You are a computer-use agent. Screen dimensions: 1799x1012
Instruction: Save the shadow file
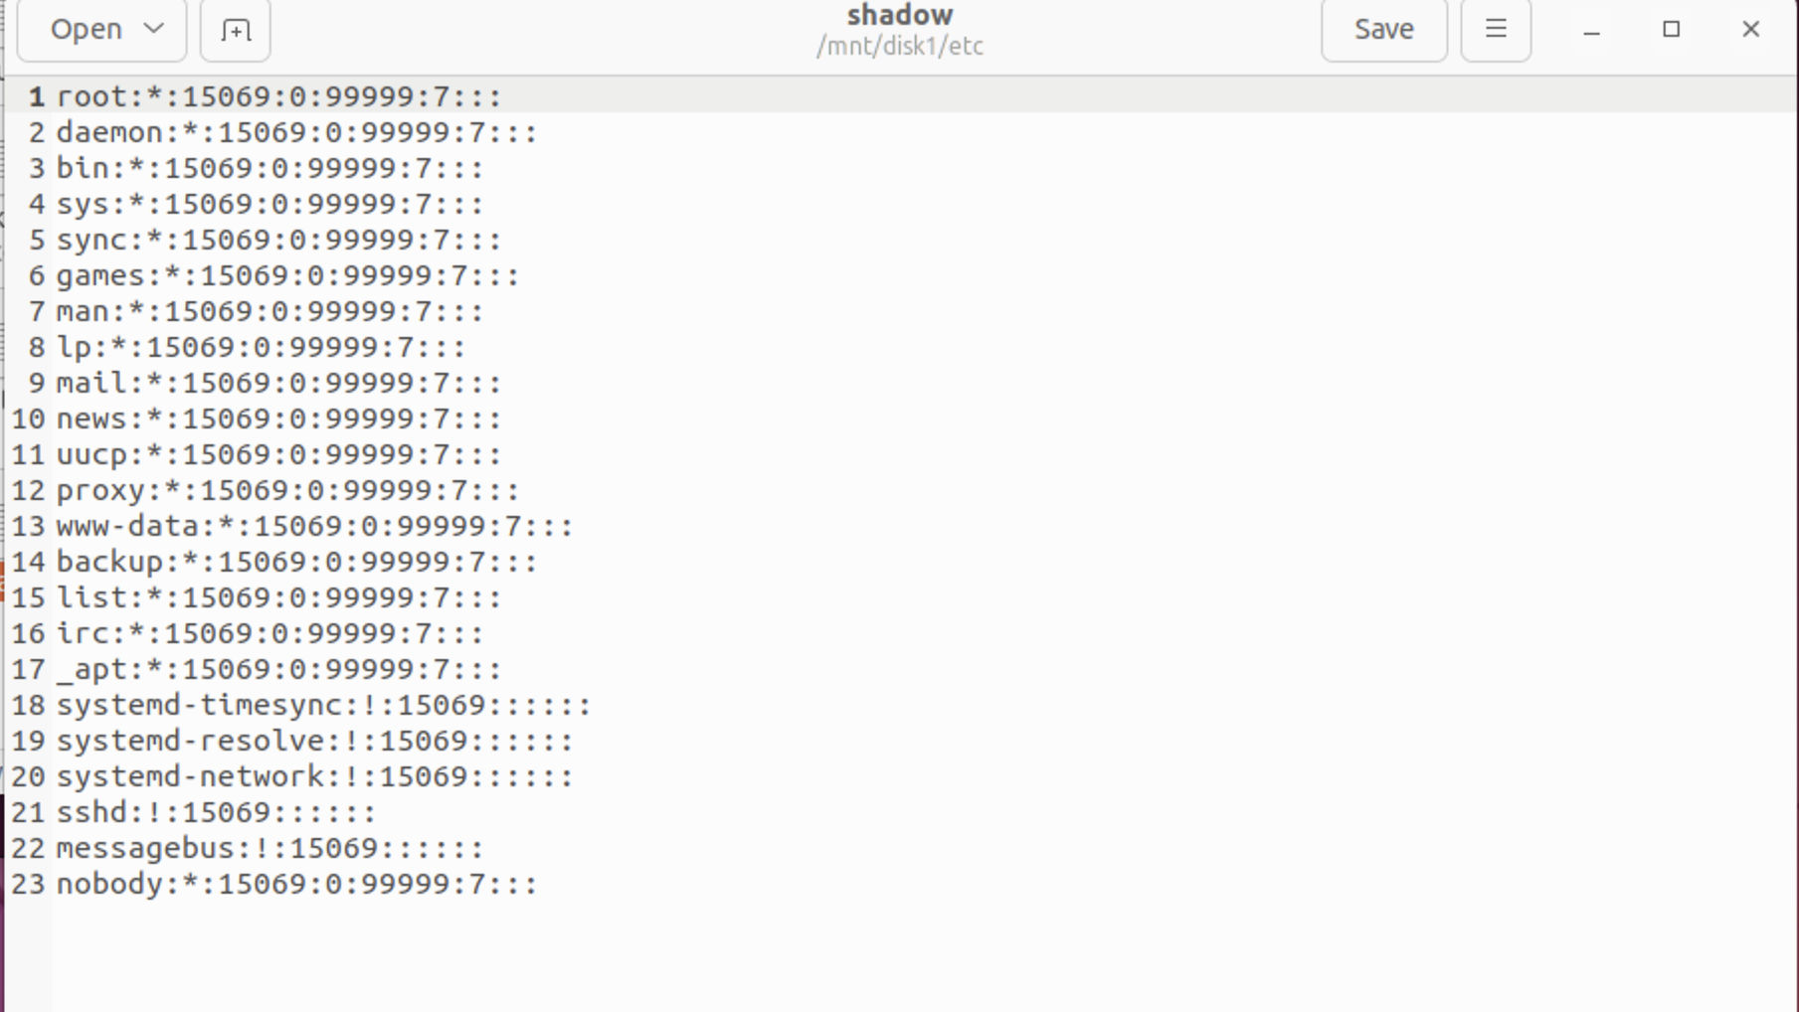click(1383, 30)
